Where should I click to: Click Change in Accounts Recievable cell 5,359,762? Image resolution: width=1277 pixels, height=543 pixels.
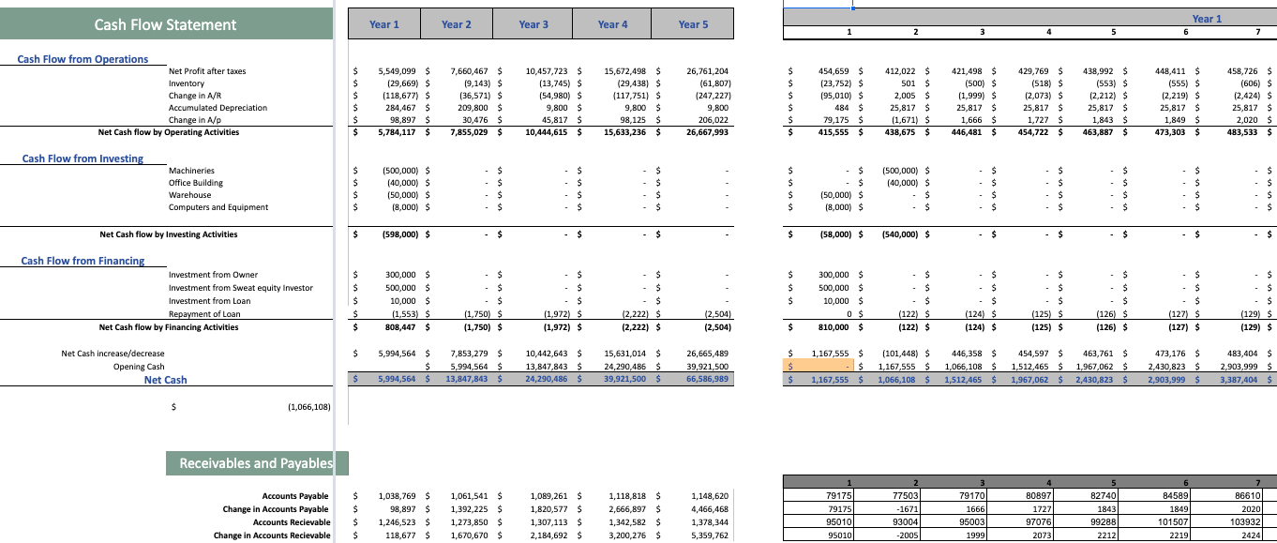point(709,535)
